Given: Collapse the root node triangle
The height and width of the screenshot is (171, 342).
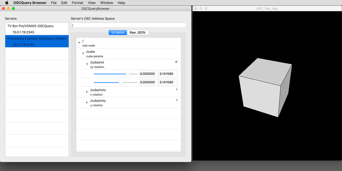Looking at the screenshot, I should pyautogui.click(x=79, y=43).
